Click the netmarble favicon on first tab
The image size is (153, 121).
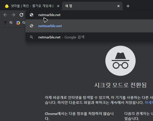point(7,6)
